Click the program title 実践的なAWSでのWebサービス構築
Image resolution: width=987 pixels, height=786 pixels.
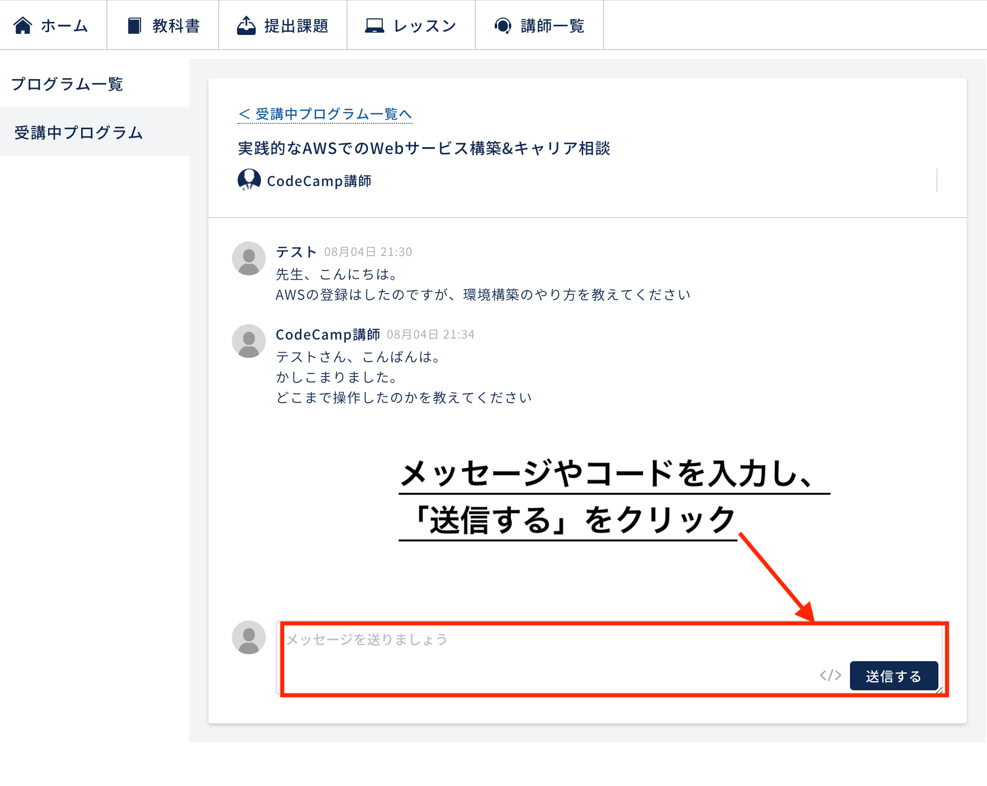pos(424,148)
